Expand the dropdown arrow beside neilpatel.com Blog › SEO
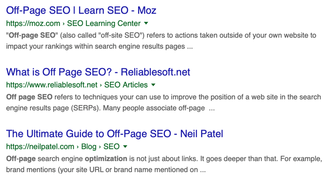The height and width of the screenshot is (182, 332). pyautogui.click(x=125, y=147)
